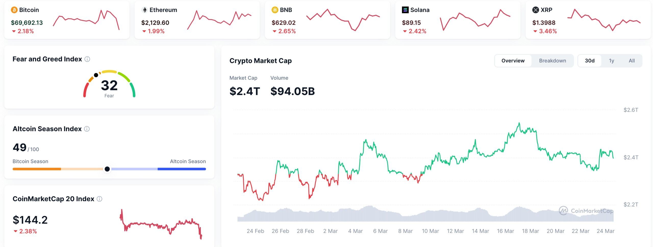The width and height of the screenshot is (653, 247).
Task: Open the Altcoin Season Index info tooltip
Action: (x=87, y=129)
